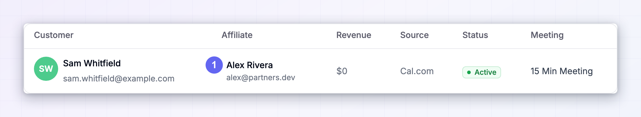Click the Status column header
Viewport: 641px width, 117px height.
[475, 35]
